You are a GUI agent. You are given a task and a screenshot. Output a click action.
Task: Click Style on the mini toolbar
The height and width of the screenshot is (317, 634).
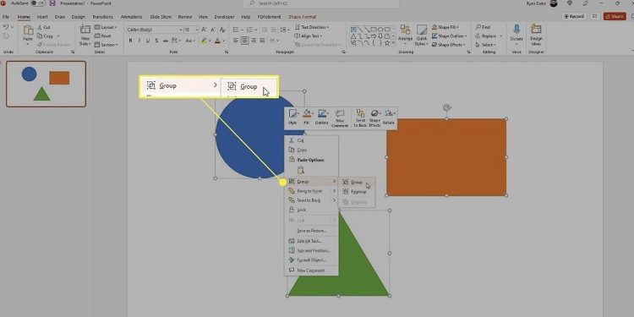pos(292,118)
